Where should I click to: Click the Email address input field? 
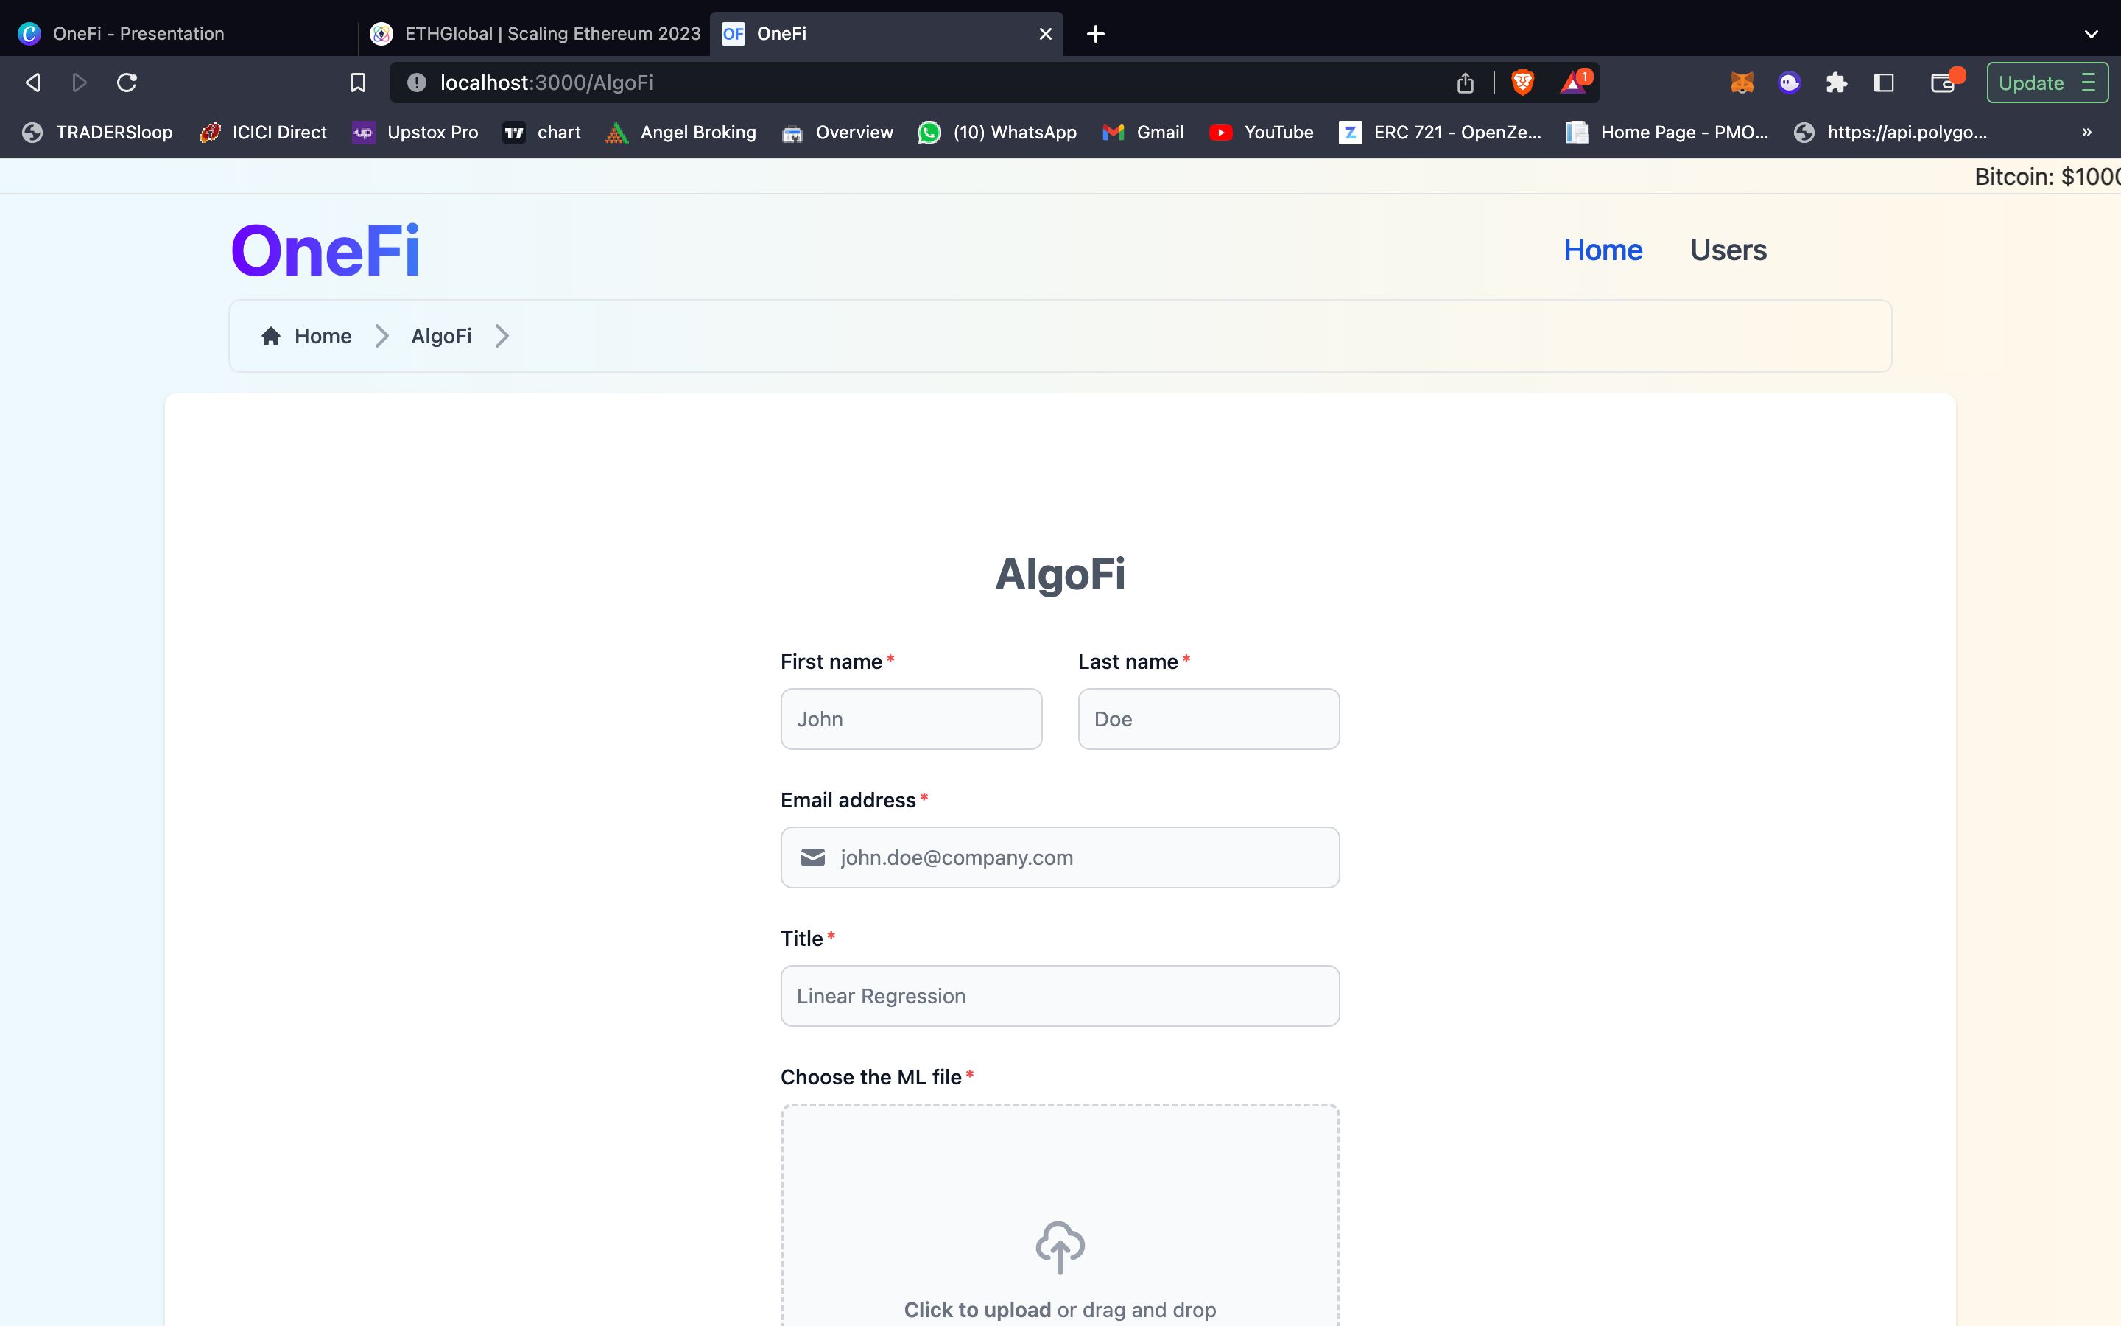tap(1060, 857)
